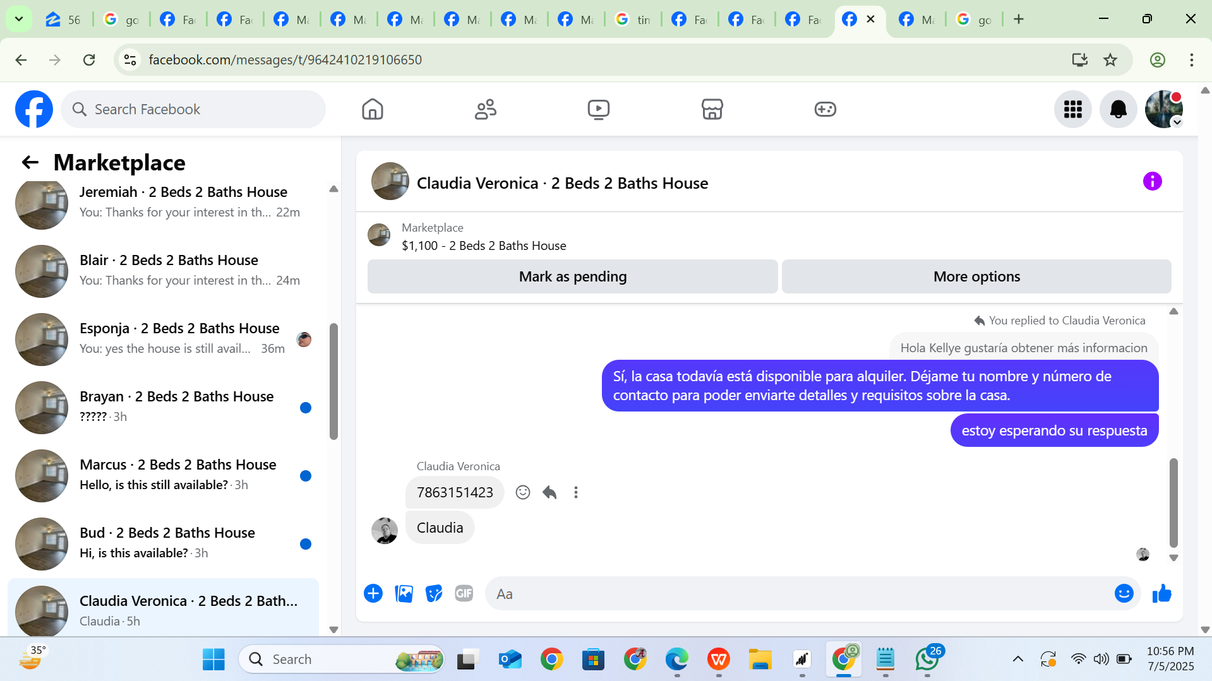This screenshot has width=1212, height=681.
Task: Switch to the last 'go' Google tab
Action: point(973,20)
